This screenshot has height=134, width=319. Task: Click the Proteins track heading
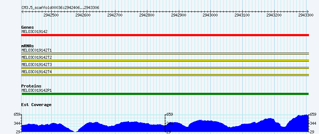(31, 86)
